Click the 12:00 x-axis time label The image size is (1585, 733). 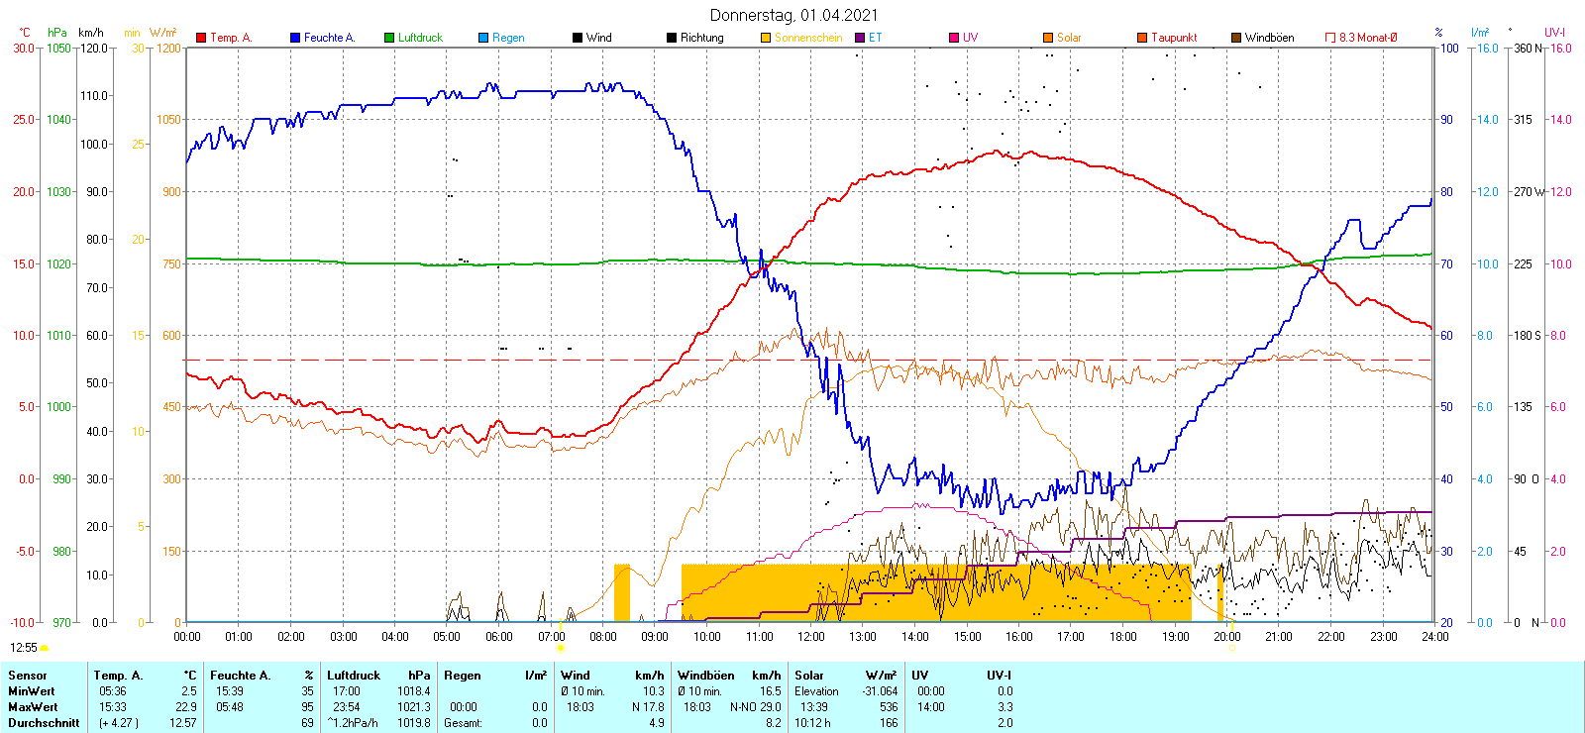pyautogui.click(x=811, y=637)
